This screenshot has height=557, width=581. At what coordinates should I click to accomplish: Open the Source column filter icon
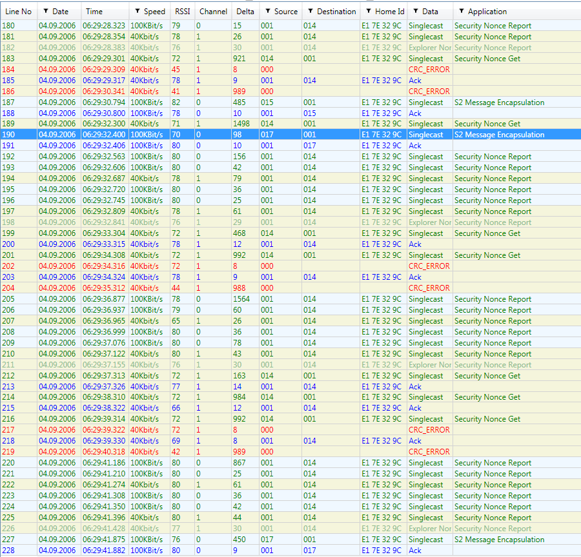(268, 11)
